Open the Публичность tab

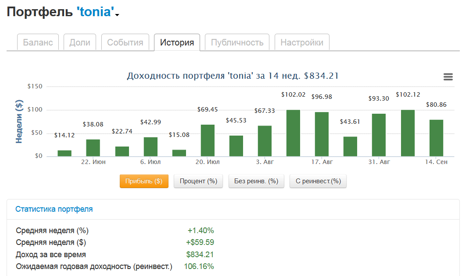pyautogui.click(x=237, y=42)
